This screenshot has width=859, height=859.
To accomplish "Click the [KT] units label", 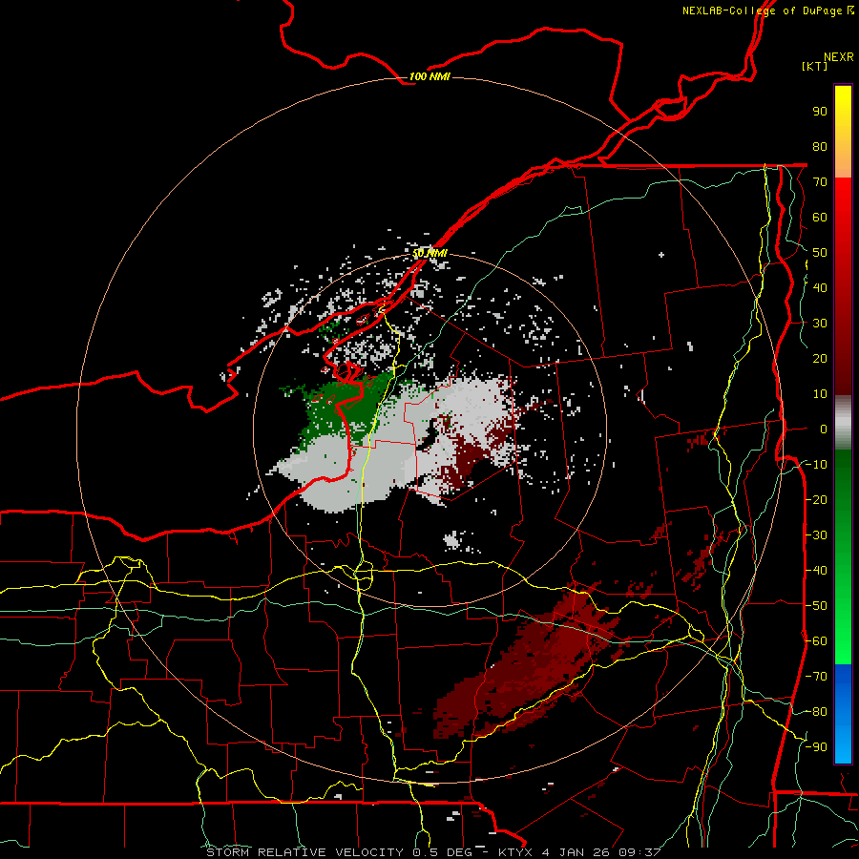I will tap(814, 66).
